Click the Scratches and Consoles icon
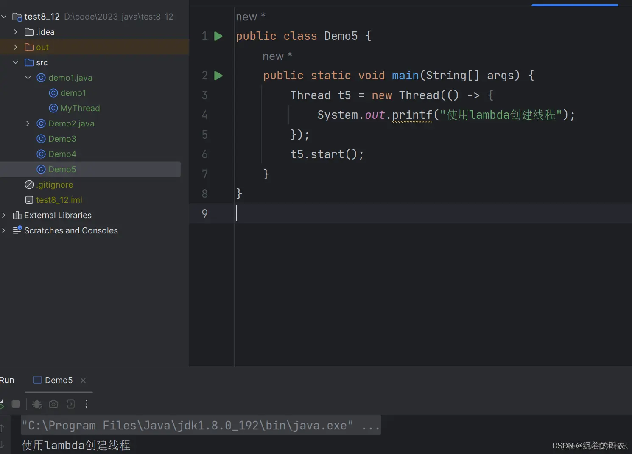This screenshot has width=632, height=454. point(17,230)
